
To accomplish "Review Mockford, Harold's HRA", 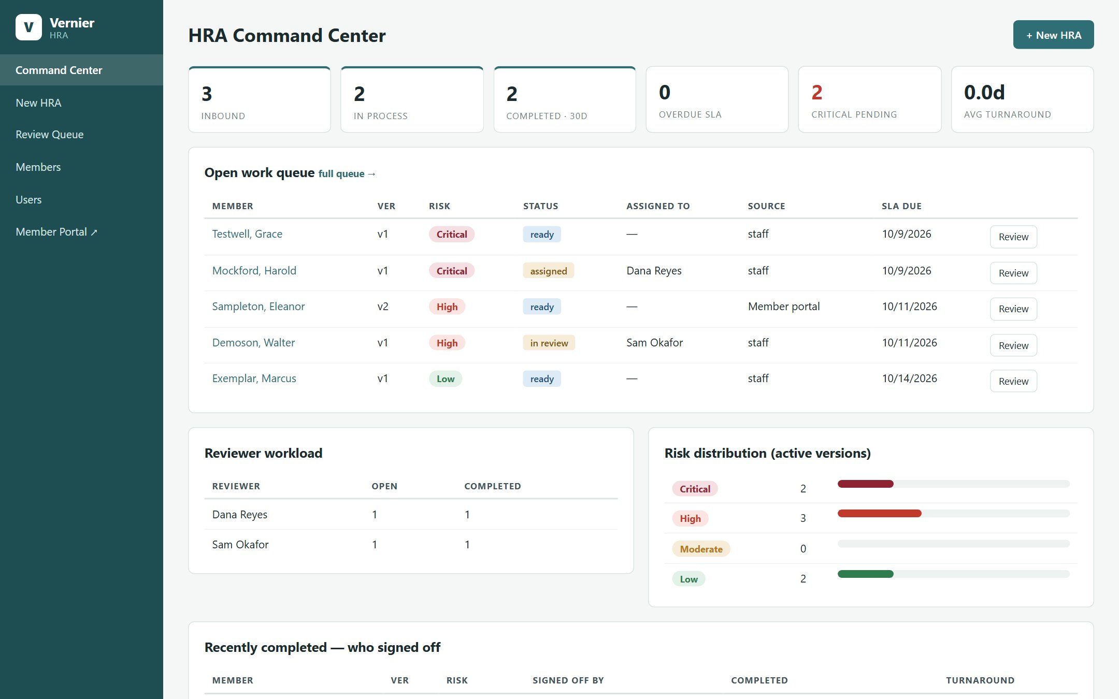I will click(x=1013, y=273).
